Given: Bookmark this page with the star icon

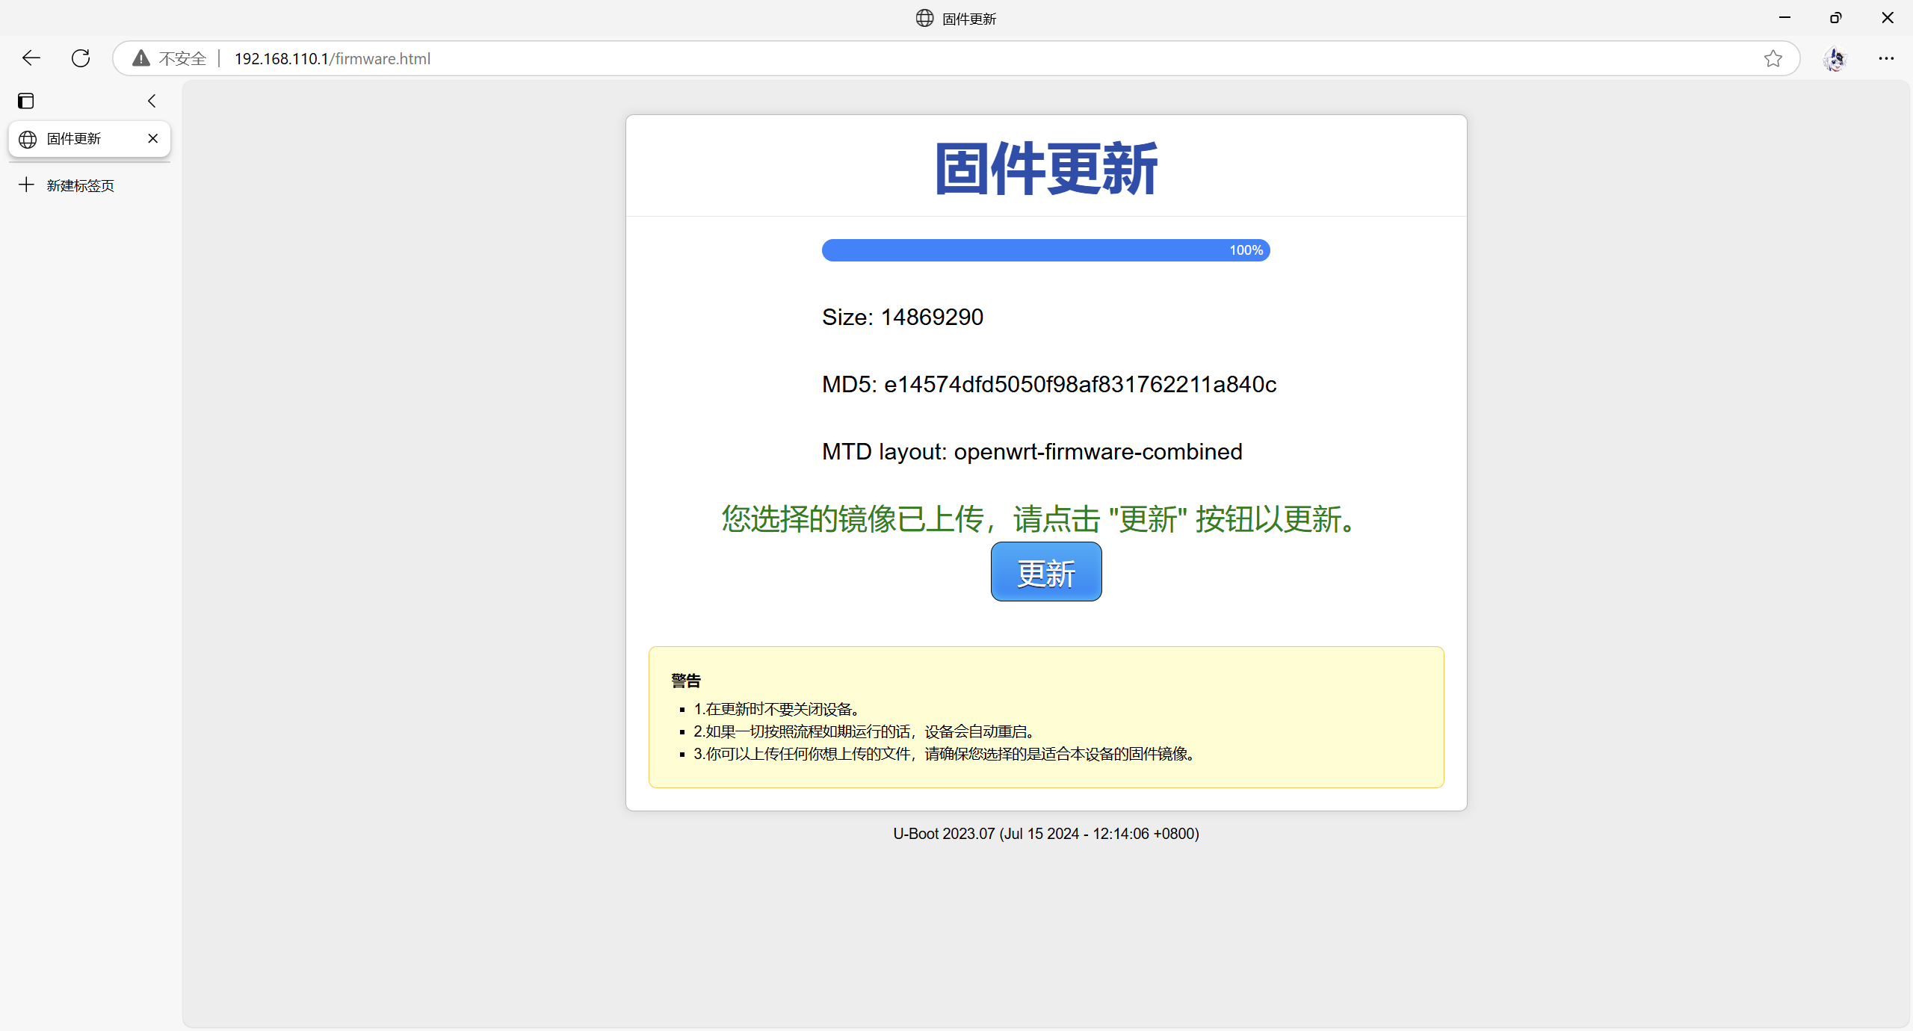Looking at the screenshot, I should click(1773, 58).
